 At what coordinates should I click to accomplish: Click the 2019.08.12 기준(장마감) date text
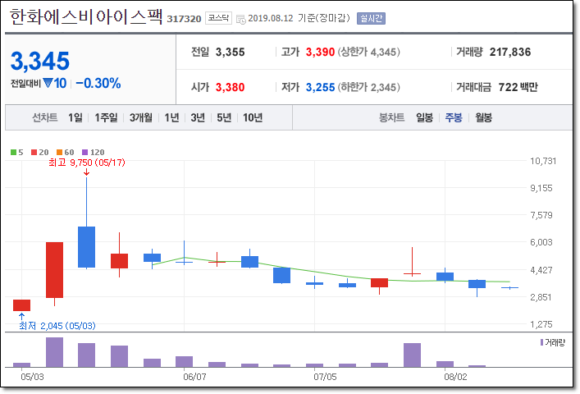coord(299,18)
